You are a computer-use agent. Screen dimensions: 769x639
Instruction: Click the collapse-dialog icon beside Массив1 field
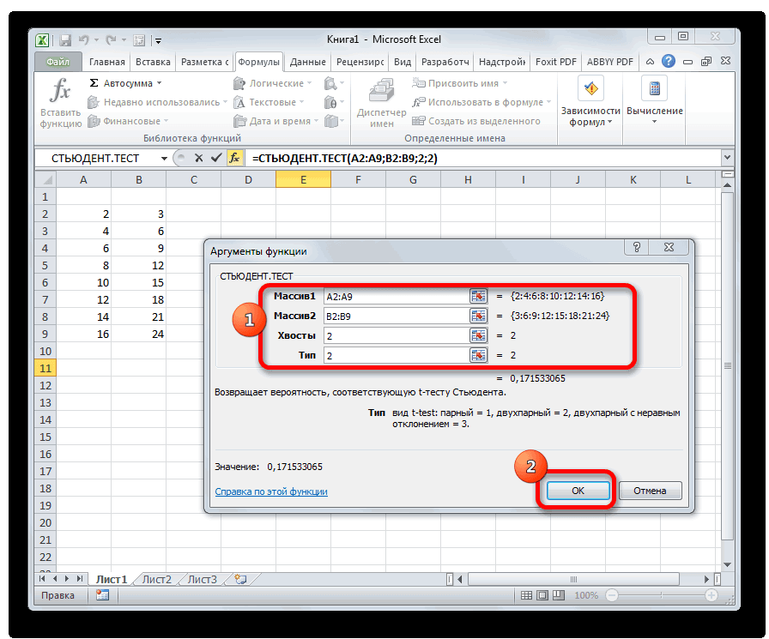point(478,296)
